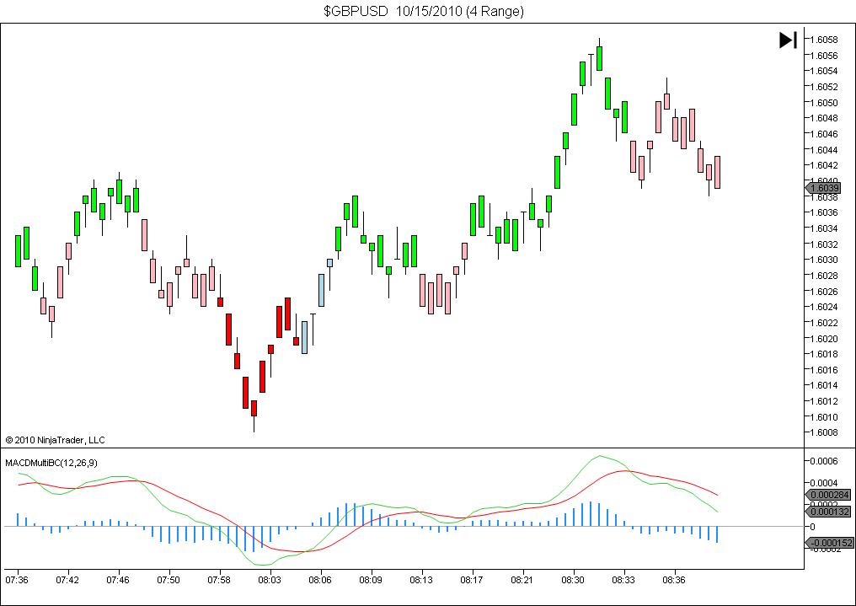856x606 pixels.
Task: Click the 07:42 time axis label
Action: tap(67, 580)
